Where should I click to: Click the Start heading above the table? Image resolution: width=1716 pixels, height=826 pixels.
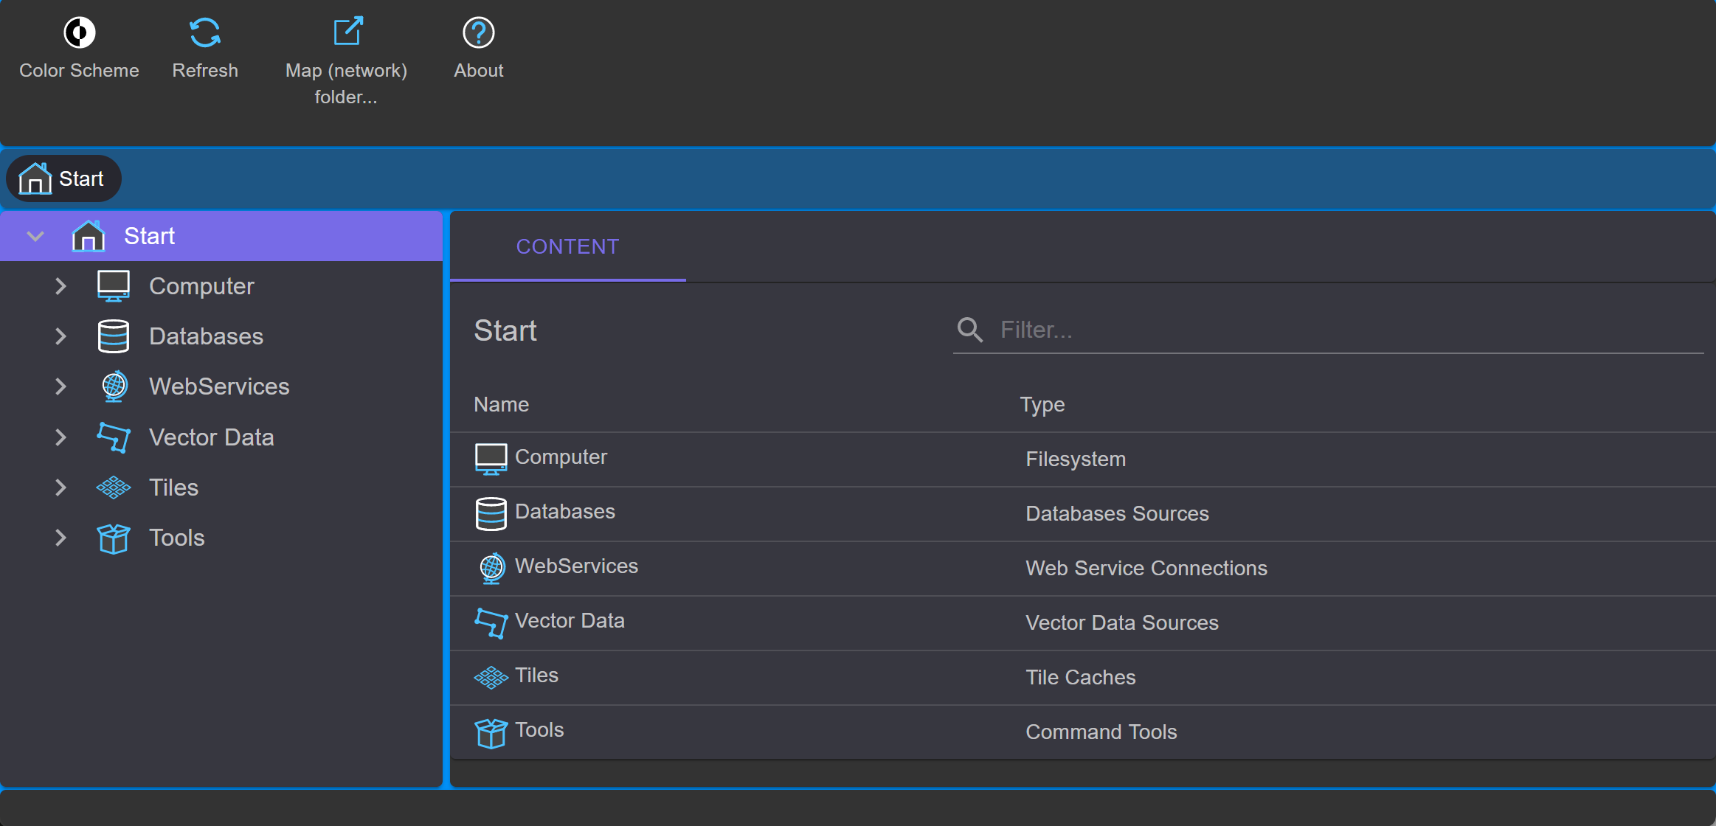pyautogui.click(x=505, y=331)
